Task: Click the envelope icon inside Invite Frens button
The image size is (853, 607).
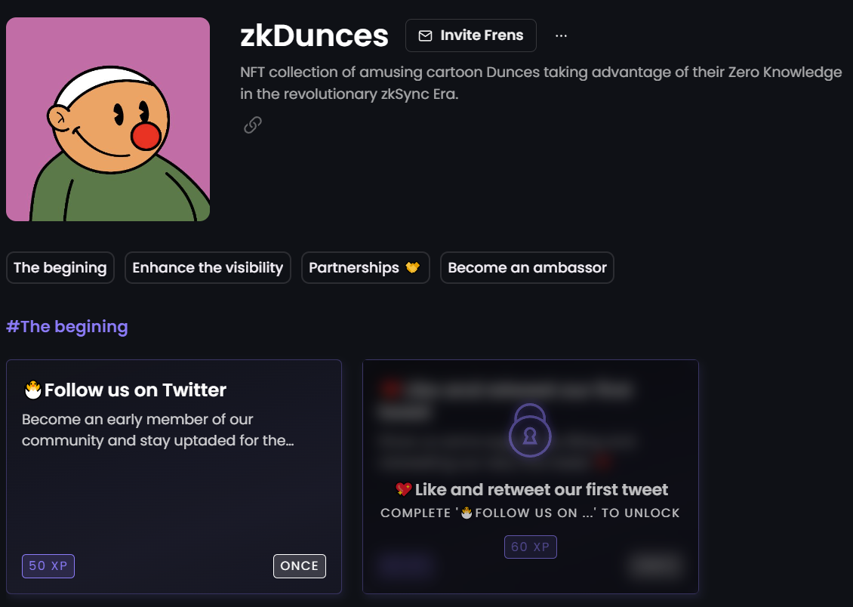Action: (x=426, y=35)
